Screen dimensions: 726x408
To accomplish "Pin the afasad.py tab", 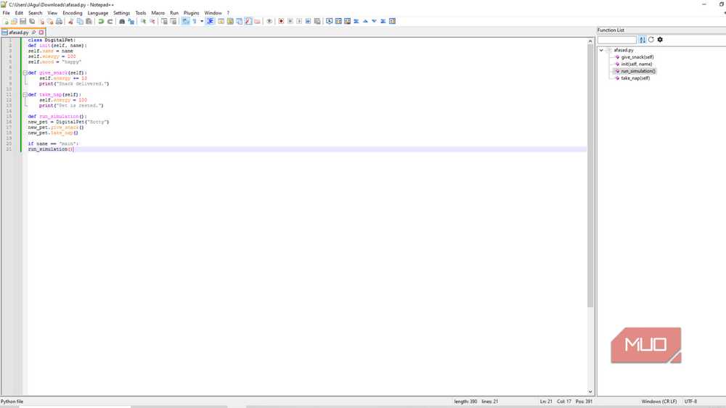I will (33, 33).
